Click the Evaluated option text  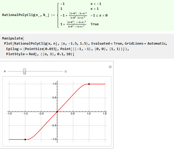(101, 44)
